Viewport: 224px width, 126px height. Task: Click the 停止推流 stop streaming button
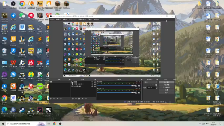pyautogui.click(x=167, y=82)
